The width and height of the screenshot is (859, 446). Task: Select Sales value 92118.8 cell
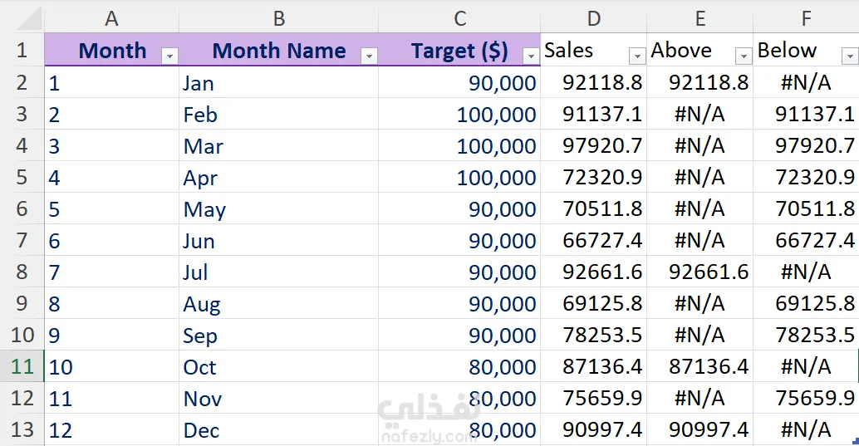pos(593,83)
